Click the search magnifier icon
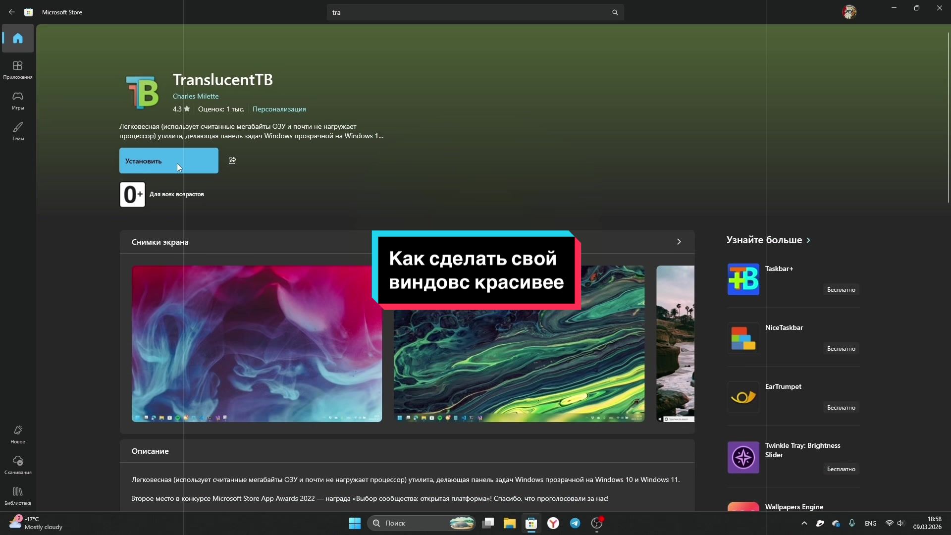The height and width of the screenshot is (535, 951). [615, 12]
